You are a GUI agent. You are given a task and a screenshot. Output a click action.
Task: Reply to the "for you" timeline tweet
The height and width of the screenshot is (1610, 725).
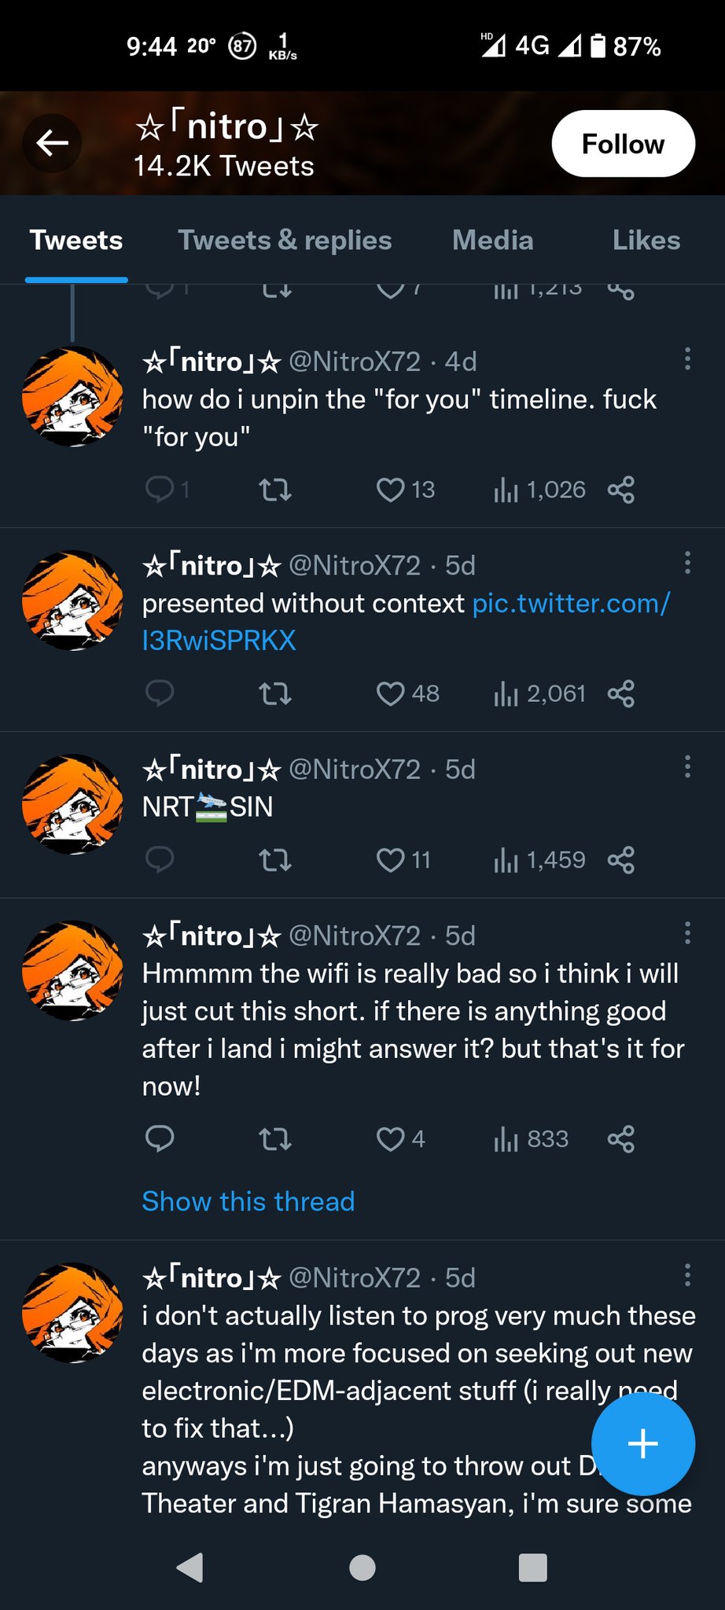tap(160, 490)
